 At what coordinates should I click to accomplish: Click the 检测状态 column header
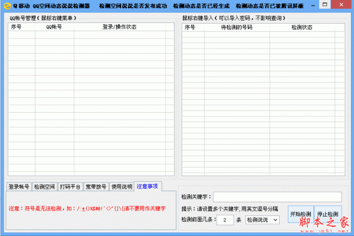click(x=302, y=28)
